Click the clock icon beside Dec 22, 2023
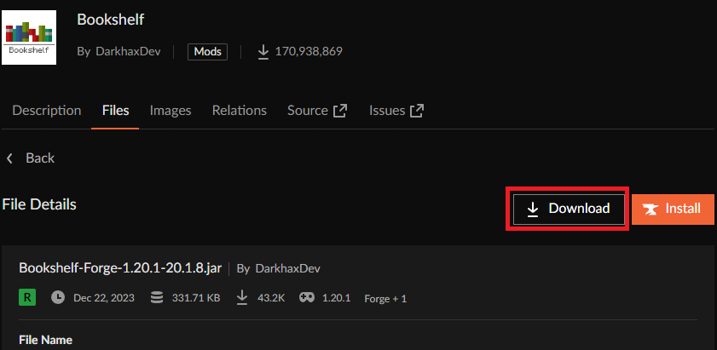The image size is (717, 350). coord(58,298)
